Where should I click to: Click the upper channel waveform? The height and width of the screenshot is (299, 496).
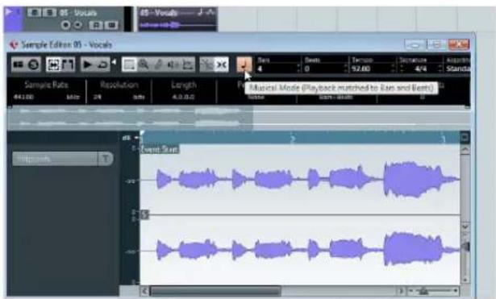(300, 179)
